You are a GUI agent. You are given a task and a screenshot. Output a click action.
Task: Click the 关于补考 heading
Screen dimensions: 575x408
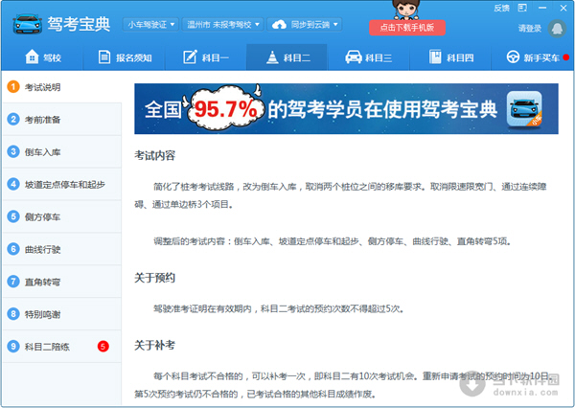tap(154, 345)
